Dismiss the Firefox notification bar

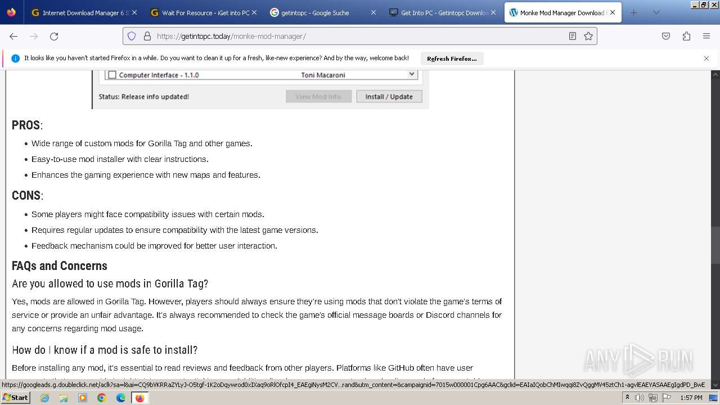(x=706, y=58)
